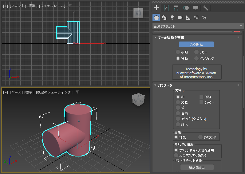The image size is (245, 174).
Task: Select the 挿入 operation radio
Action: pos(178,124)
